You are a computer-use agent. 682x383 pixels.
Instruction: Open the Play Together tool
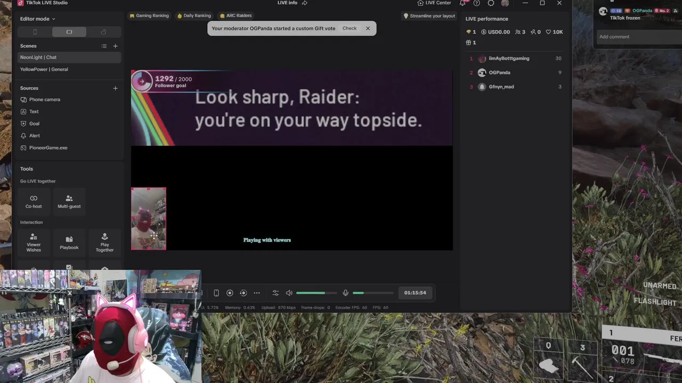[x=104, y=243]
